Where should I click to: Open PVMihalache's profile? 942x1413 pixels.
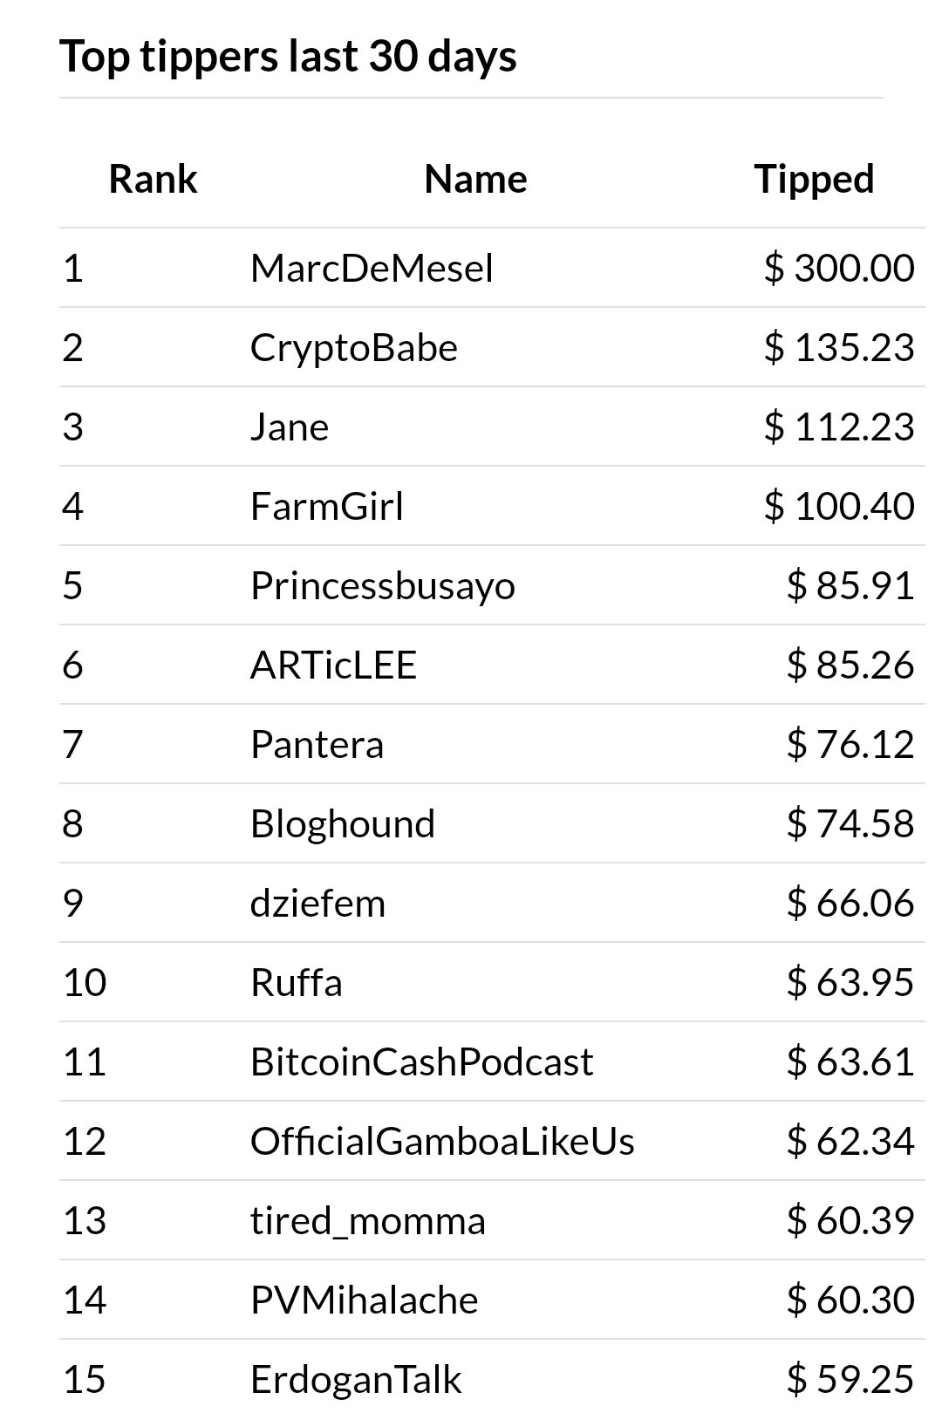tap(365, 1300)
